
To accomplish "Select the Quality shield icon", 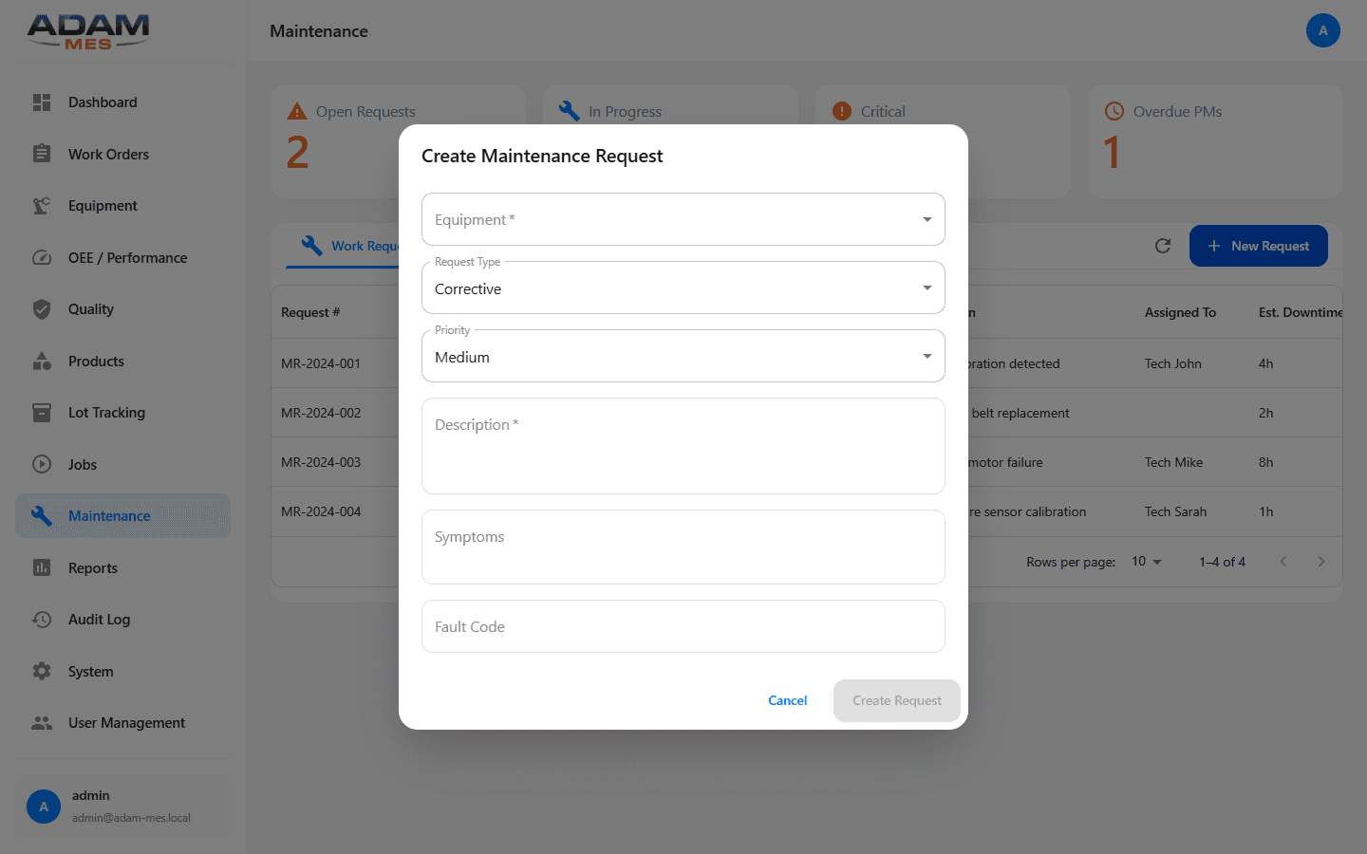I will pos(42,308).
